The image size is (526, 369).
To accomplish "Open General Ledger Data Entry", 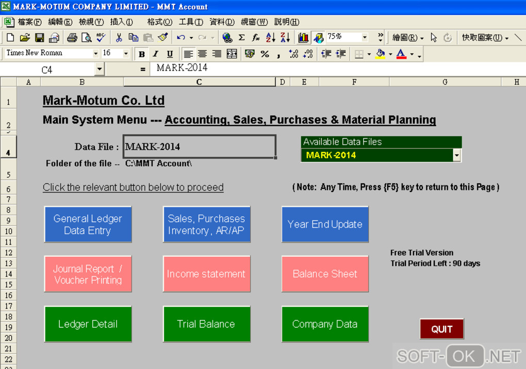I will 88,224.
